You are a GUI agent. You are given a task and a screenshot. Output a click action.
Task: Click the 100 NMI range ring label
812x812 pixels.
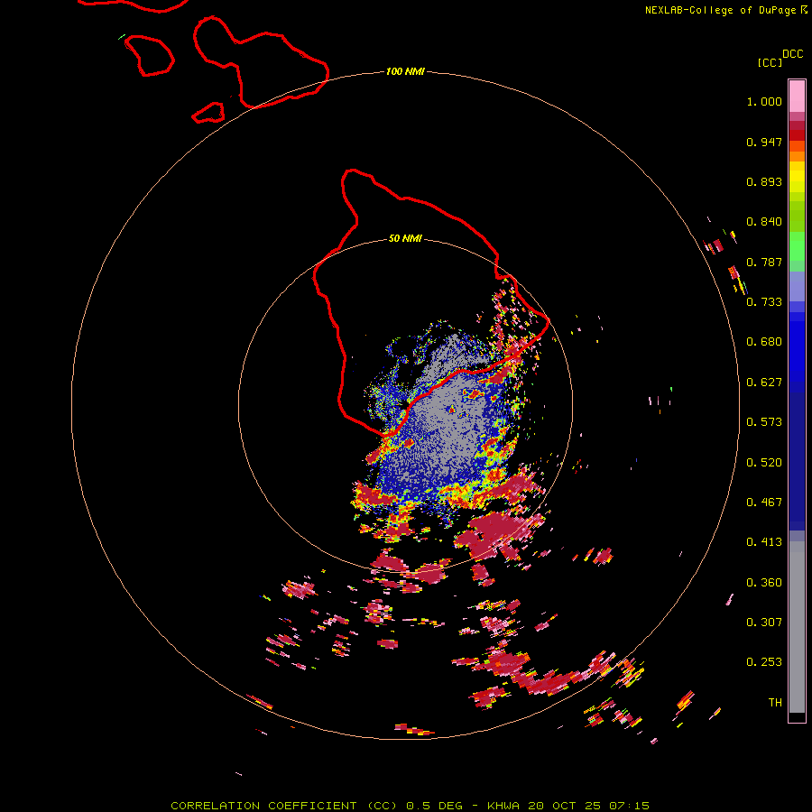tap(405, 71)
